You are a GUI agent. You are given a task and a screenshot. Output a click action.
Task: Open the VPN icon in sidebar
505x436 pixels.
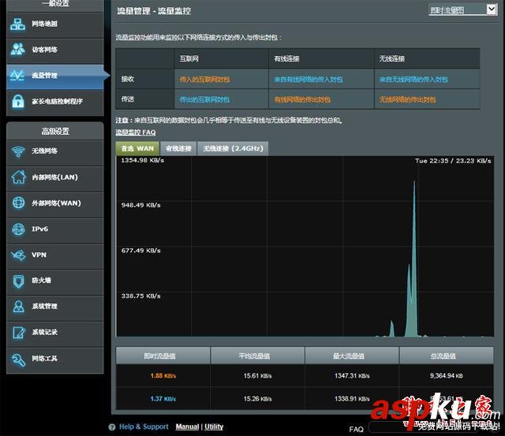pos(18,255)
